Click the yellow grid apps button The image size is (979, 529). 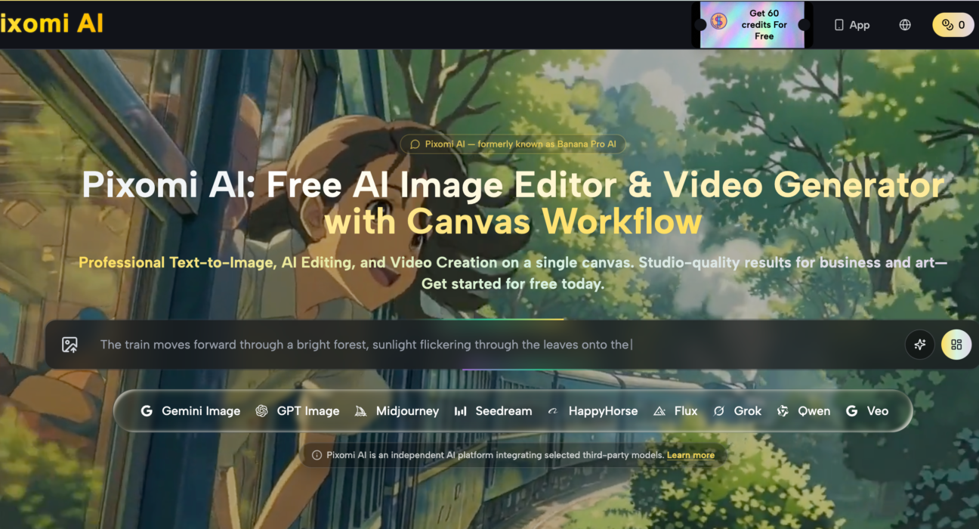[x=956, y=345]
